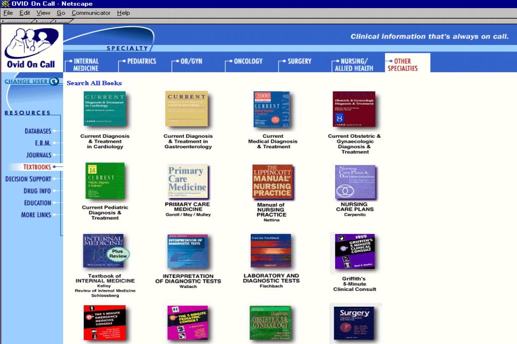Click the Change User link
This screenshot has width=517, height=344.
[26, 81]
